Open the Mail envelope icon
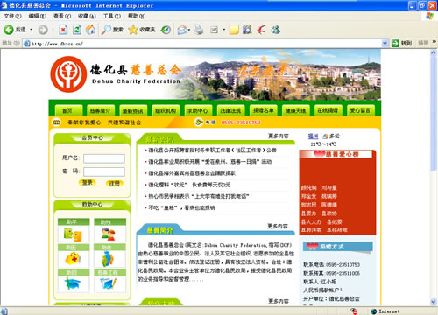The height and width of the screenshot is (315, 438). point(182,30)
